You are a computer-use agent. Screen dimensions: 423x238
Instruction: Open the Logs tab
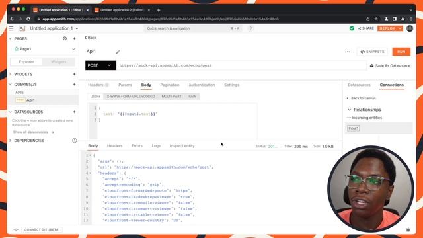tap(156, 146)
